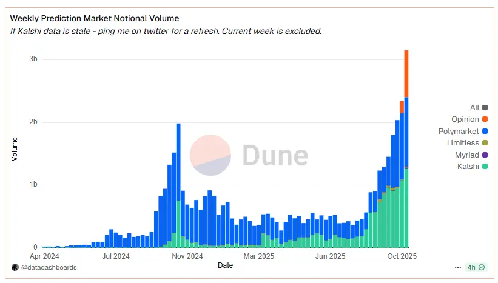Click the Kalshi stale data subtitle note
This screenshot has width=498, height=283.
[x=166, y=31]
